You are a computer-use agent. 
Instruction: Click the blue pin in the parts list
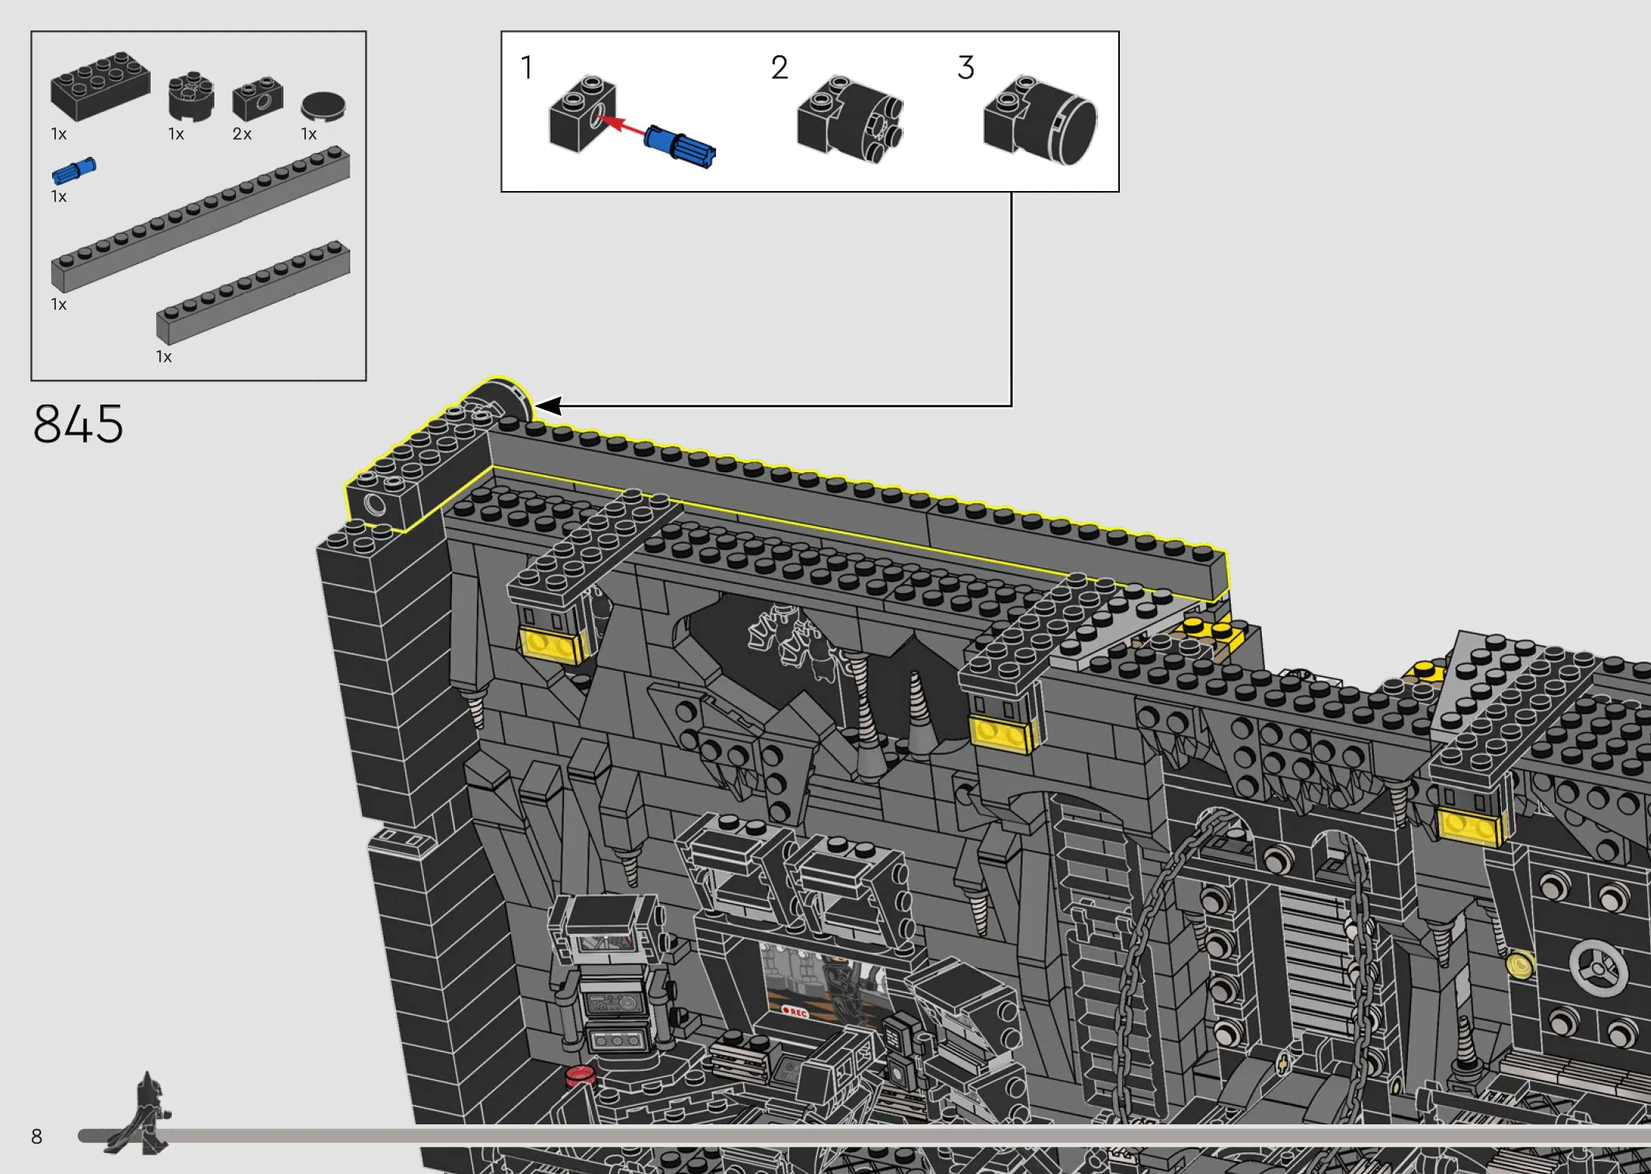pyautogui.click(x=74, y=171)
